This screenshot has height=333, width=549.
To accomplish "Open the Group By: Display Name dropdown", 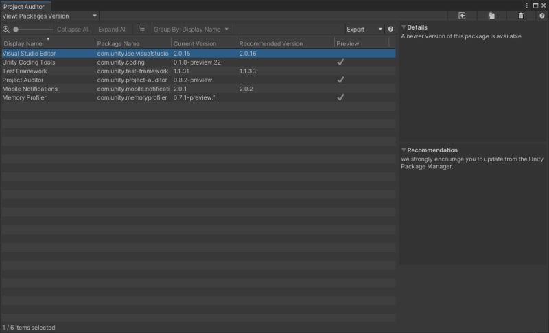I will 191,30.
